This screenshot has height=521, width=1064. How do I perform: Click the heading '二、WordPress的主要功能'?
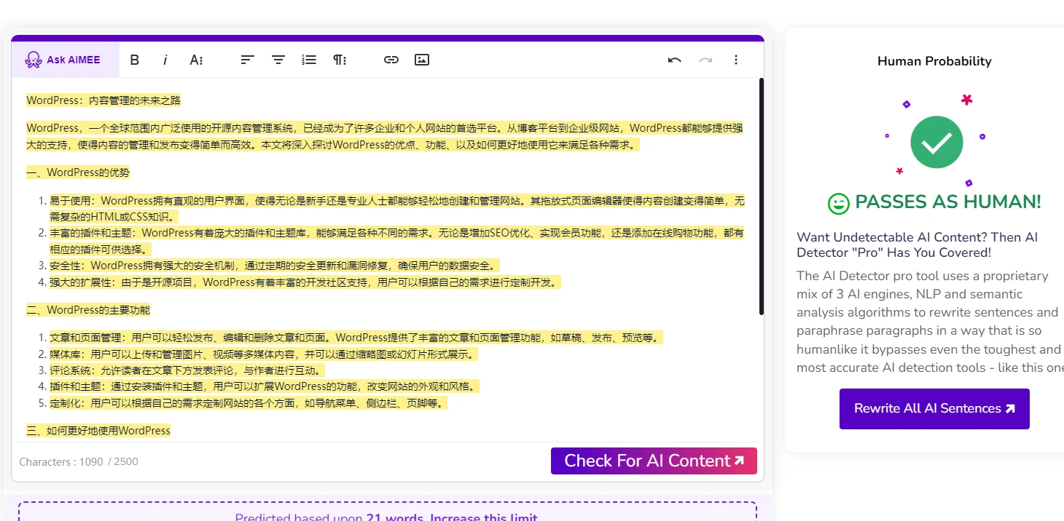[x=88, y=310]
